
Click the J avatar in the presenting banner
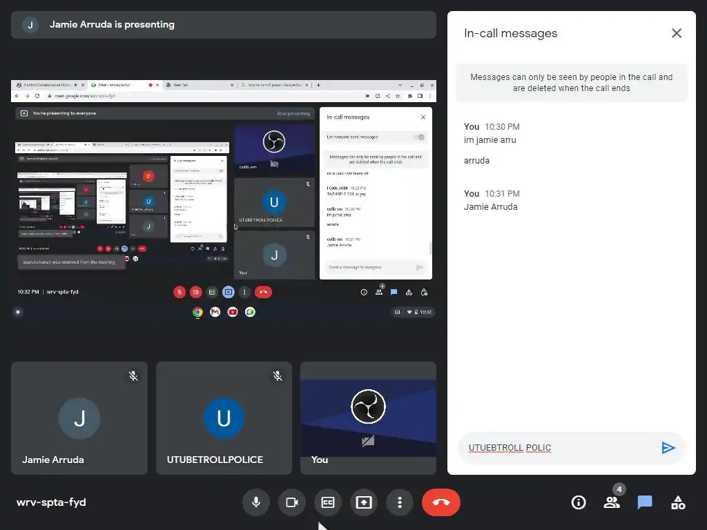(x=30, y=25)
